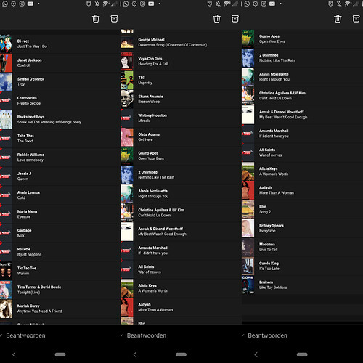
Task: Tap Beantwoorden below the Mariah Carey list
Action: (25, 335)
